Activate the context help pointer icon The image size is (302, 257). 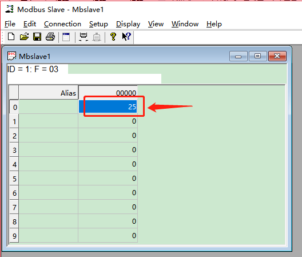point(126,37)
